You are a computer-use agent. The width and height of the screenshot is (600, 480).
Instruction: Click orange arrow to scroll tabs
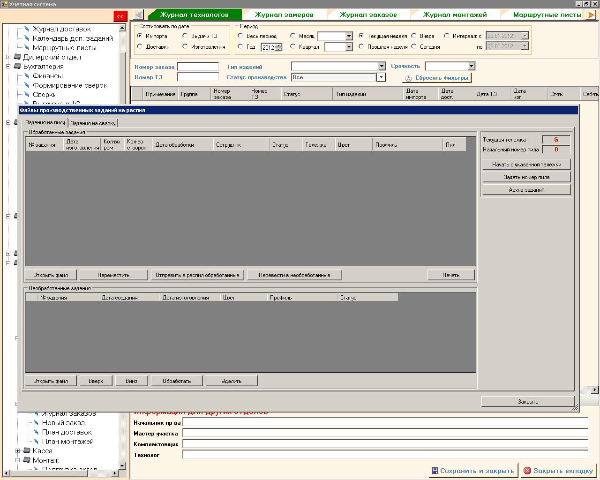[x=592, y=15]
